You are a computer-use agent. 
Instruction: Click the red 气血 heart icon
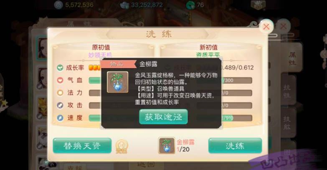point(60,80)
